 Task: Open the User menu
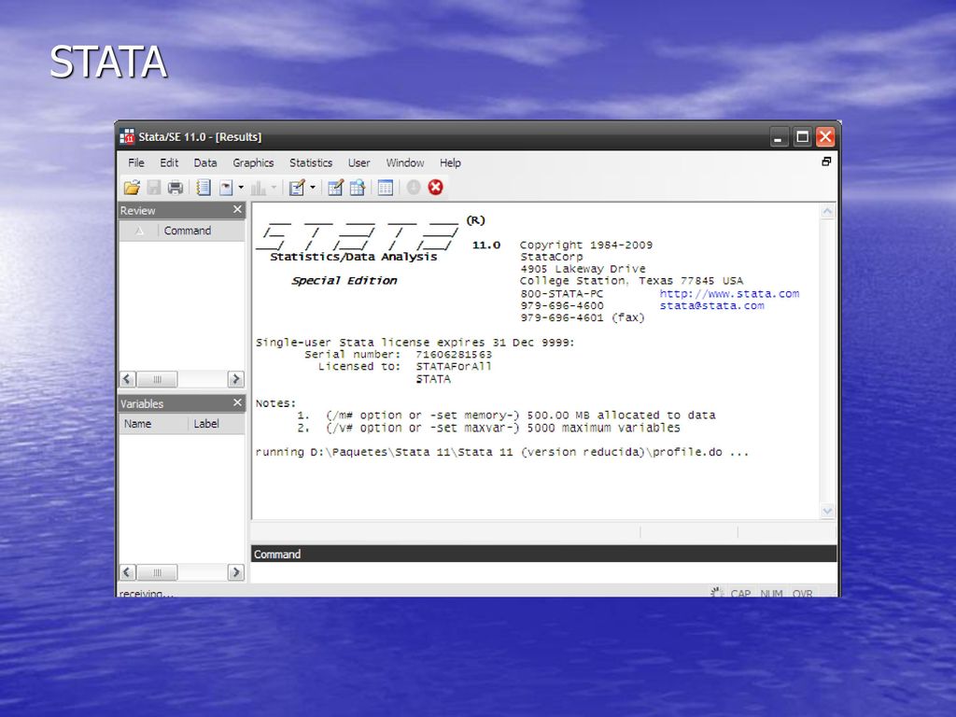(x=359, y=162)
